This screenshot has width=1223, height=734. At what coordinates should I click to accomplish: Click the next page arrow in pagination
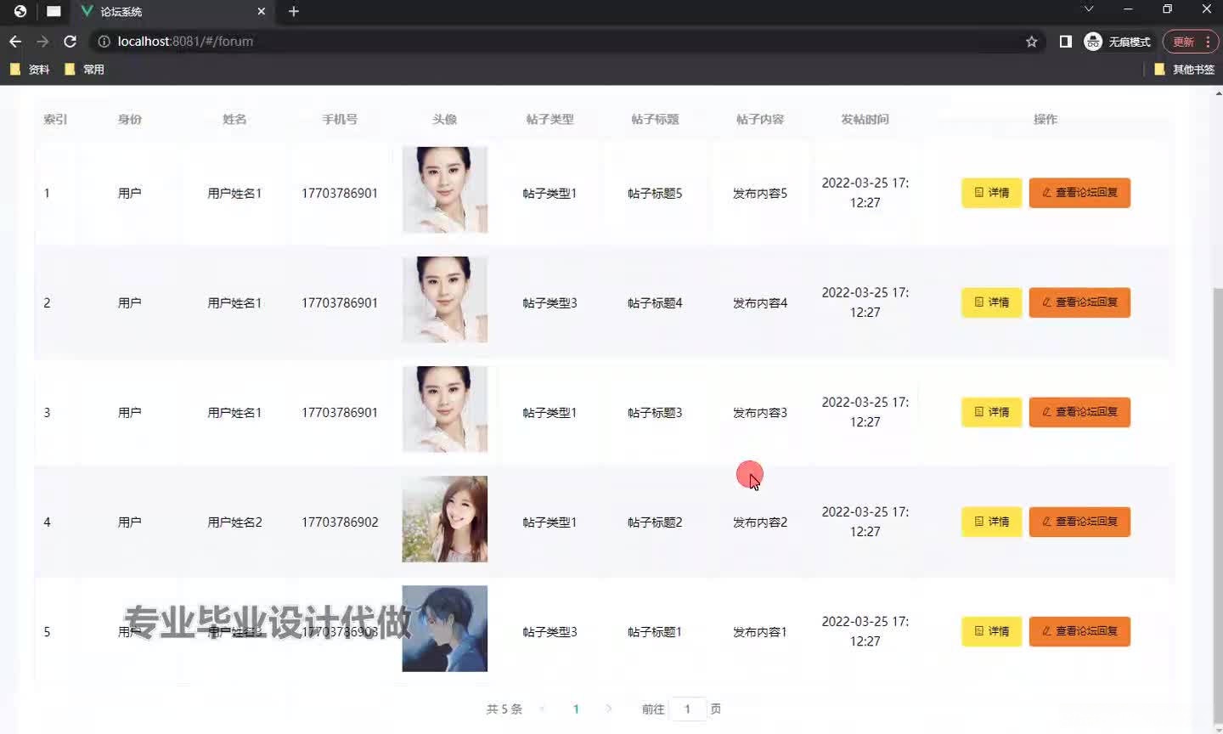pos(609,709)
